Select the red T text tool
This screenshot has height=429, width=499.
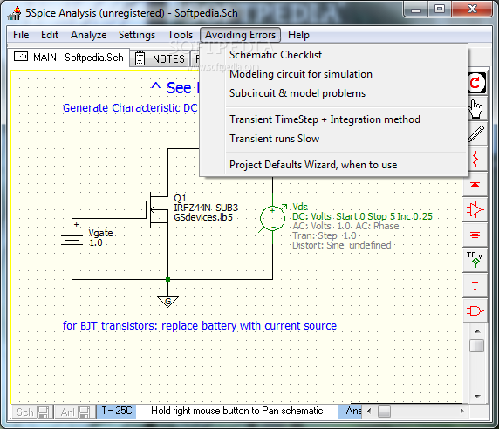(x=475, y=286)
